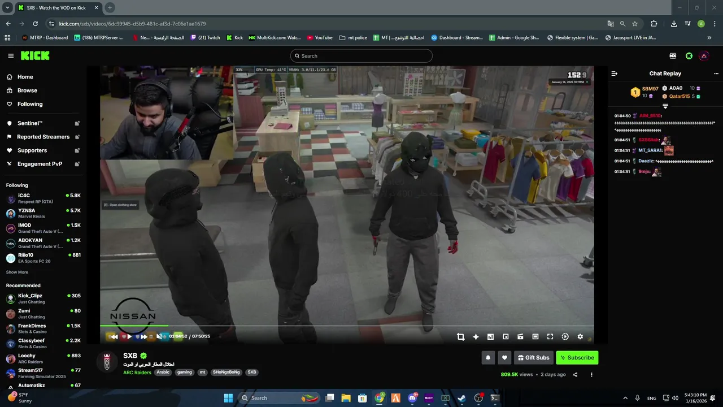Toggle notification bell for SXB
723x407 pixels.
[488, 357]
